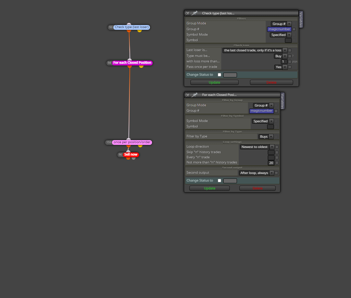The width and height of the screenshot is (351, 298).
Task: Open the Type must be... Buy dropdown
Action: tap(280, 56)
